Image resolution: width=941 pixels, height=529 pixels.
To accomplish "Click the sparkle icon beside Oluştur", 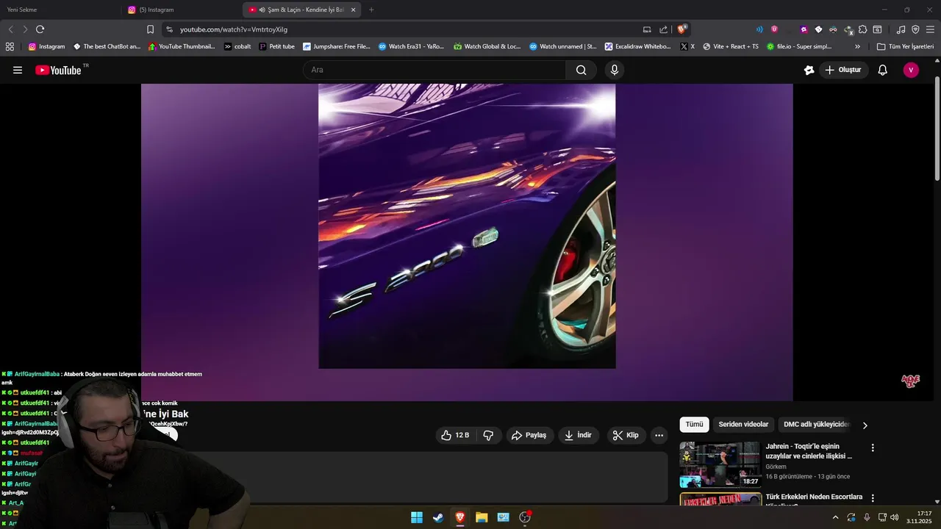I will 809,70.
